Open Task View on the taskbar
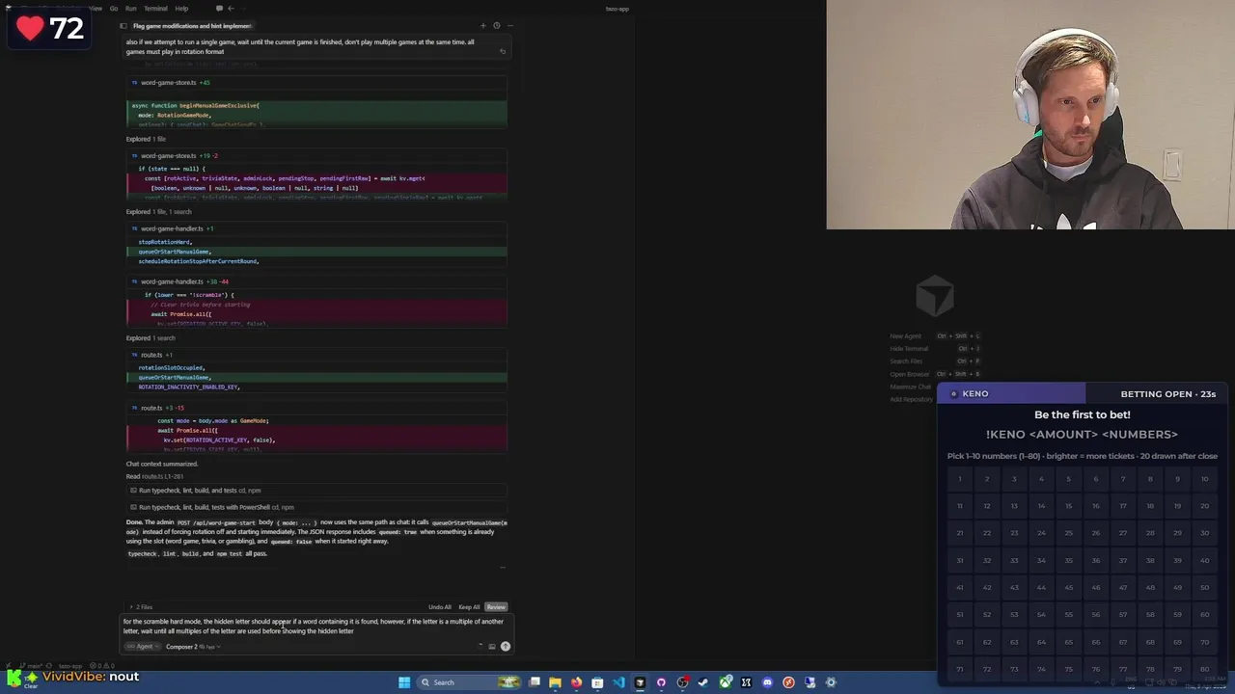The width and height of the screenshot is (1235, 694). point(534,682)
